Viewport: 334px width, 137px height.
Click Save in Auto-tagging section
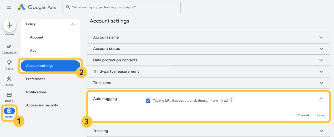click(x=320, y=115)
